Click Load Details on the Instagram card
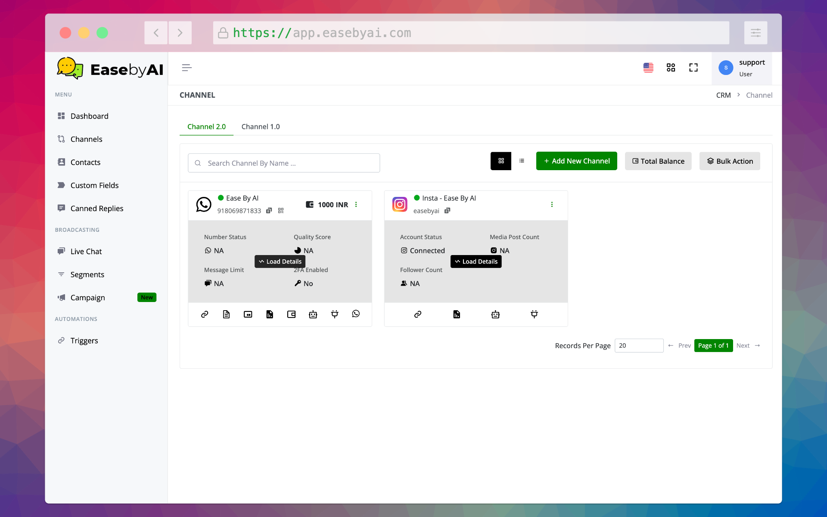The height and width of the screenshot is (517, 827). coord(476,262)
